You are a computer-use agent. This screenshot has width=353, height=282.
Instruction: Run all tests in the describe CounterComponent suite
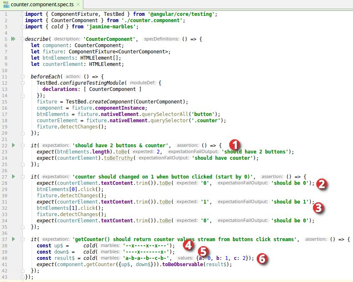(x=13, y=39)
